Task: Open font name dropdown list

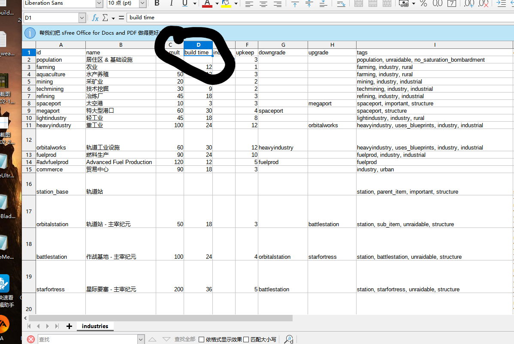Action: [99, 3]
